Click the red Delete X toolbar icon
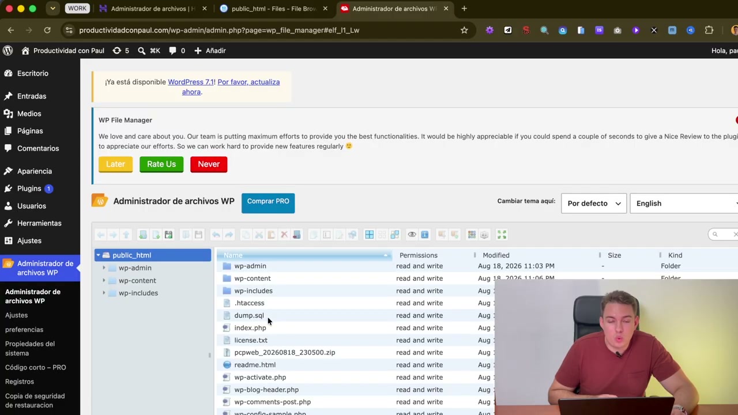Viewport: 738px width, 415px height. [284, 235]
